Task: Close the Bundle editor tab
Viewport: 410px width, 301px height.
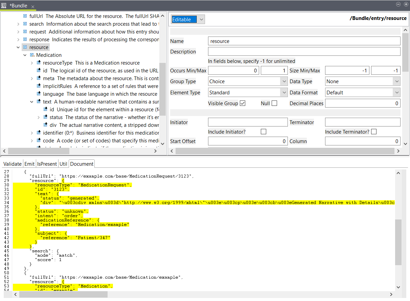Action: (33, 7)
